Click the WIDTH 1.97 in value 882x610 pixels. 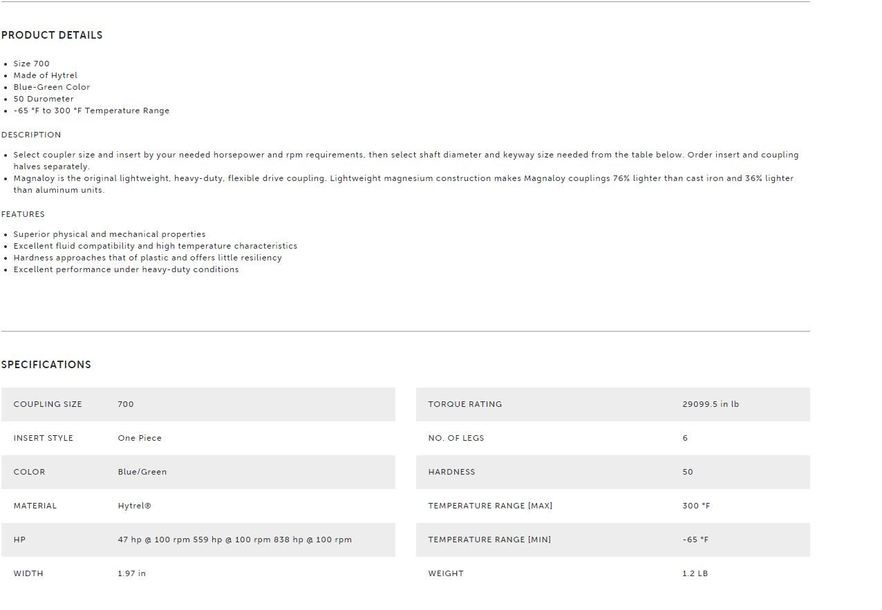[x=131, y=573]
